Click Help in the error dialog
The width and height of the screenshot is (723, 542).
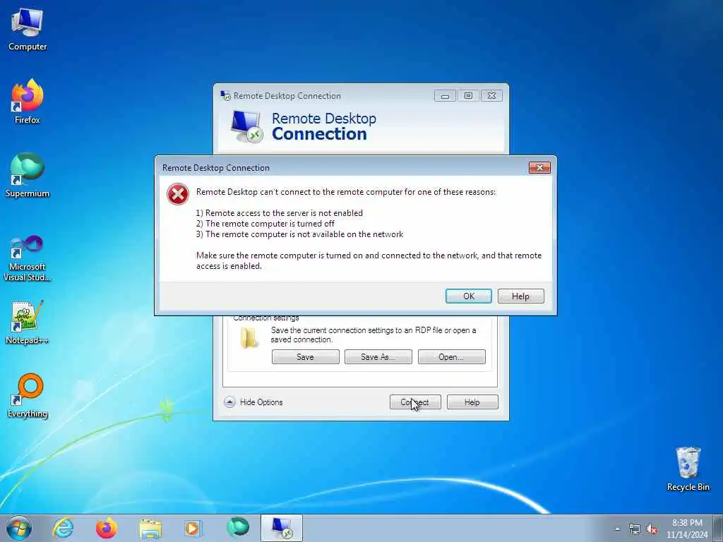(x=520, y=296)
